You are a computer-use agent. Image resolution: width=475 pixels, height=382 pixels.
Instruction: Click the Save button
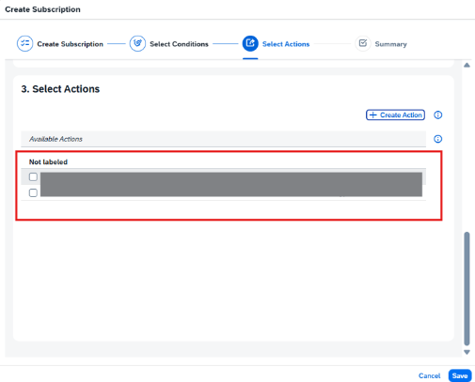[x=460, y=375]
